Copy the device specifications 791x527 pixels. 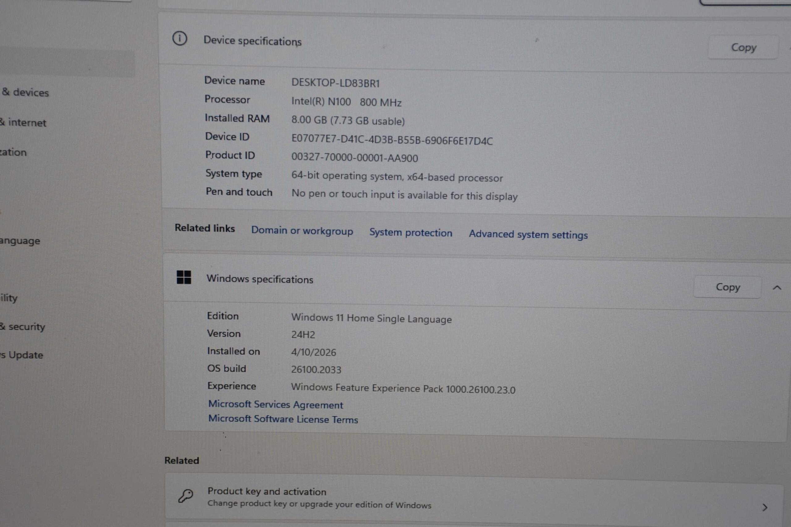coord(743,47)
